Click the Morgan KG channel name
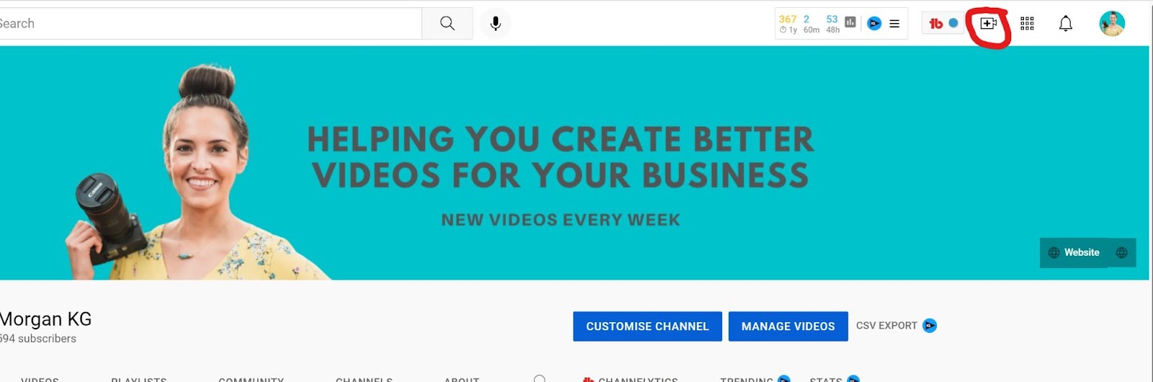 [45, 319]
